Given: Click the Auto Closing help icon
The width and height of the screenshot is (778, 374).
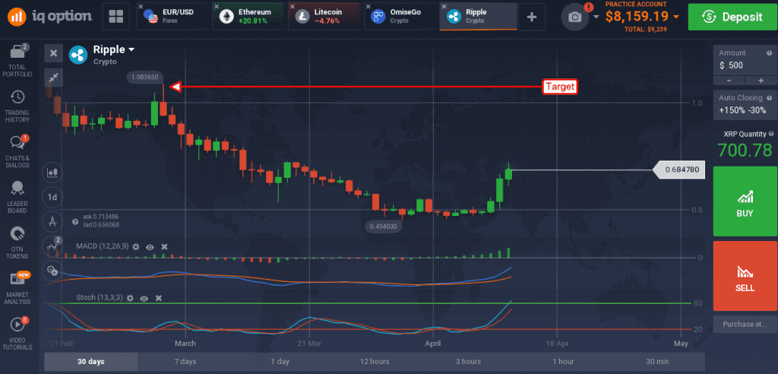Looking at the screenshot, I should click(x=769, y=98).
